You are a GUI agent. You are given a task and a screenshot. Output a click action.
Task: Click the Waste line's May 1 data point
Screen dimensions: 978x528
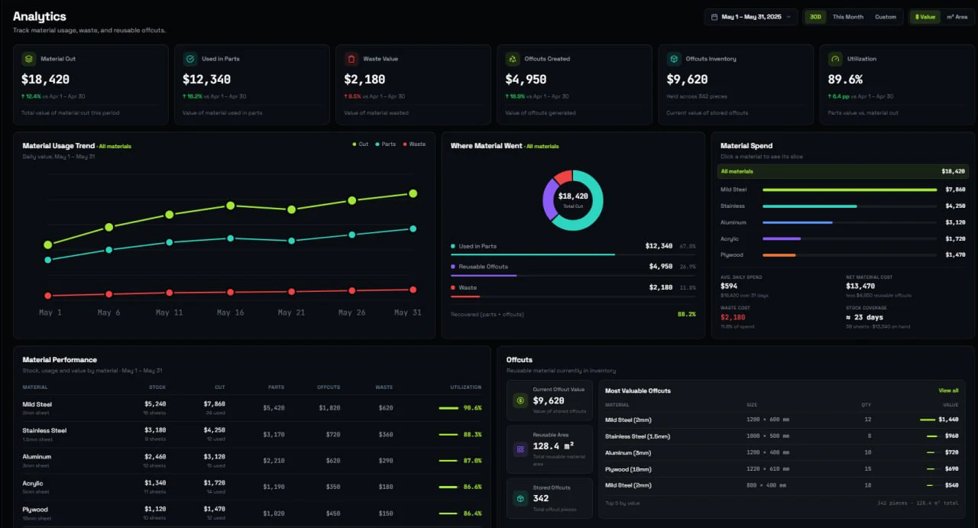click(x=48, y=295)
